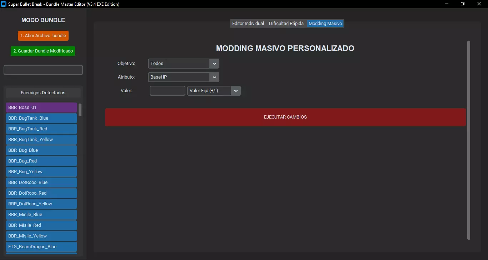Open the Atributo dropdown showing BaseHP
488x260 pixels.
click(x=184, y=77)
